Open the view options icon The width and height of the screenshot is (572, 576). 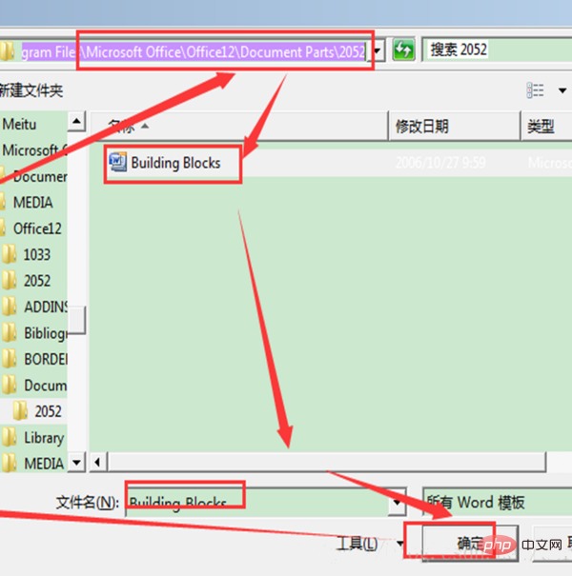535,90
